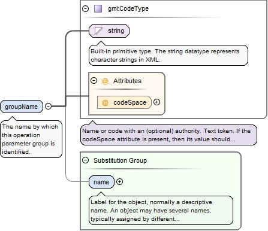Viewport: 268px width, 231px height.
Task: Expand the name element plus button
Action: tap(119, 182)
